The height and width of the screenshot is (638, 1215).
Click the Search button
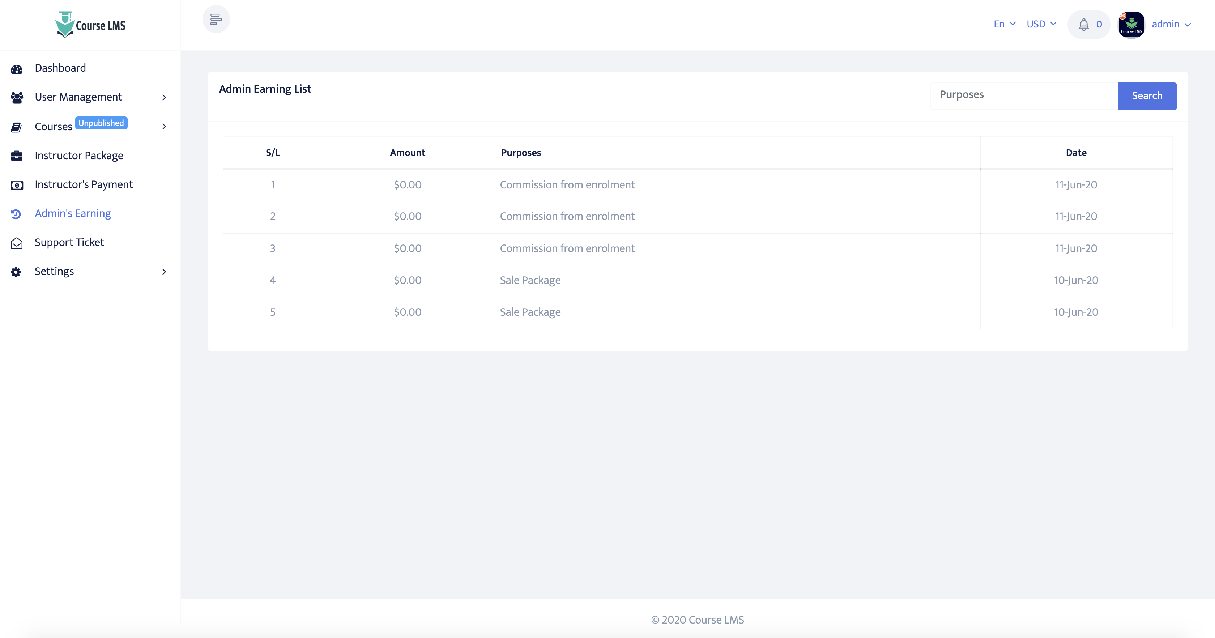point(1147,96)
